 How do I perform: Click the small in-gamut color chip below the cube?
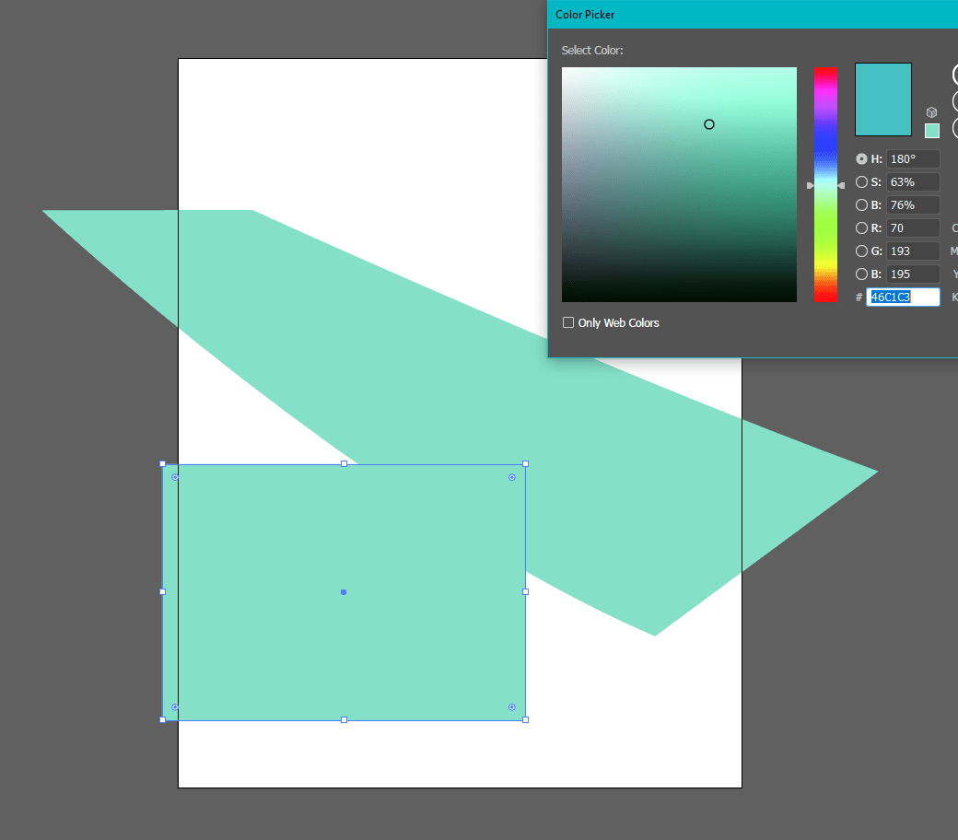point(931,131)
